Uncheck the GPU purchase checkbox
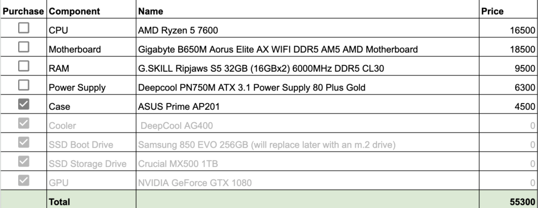The width and height of the screenshot is (538, 208). click(24, 180)
